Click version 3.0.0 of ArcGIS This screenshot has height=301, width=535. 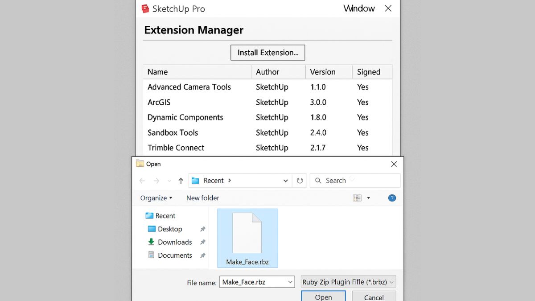[x=318, y=102]
